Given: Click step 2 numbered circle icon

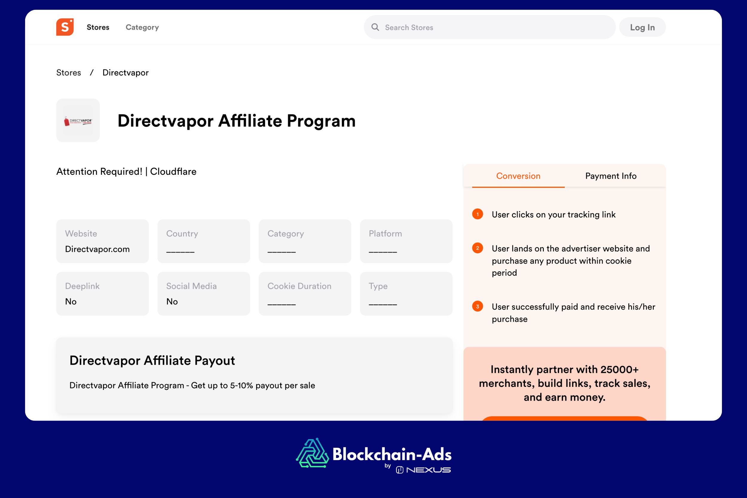Looking at the screenshot, I should pyautogui.click(x=478, y=249).
